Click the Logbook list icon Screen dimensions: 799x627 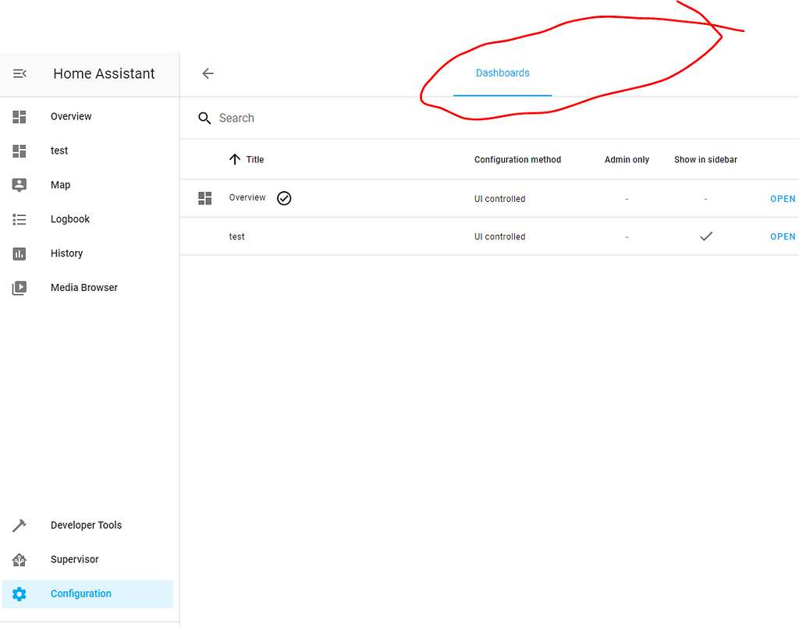(x=20, y=219)
